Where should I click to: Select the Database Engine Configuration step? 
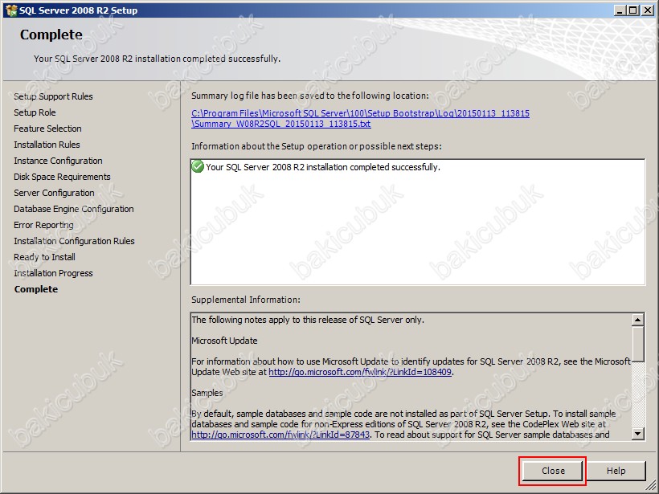click(x=74, y=209)
